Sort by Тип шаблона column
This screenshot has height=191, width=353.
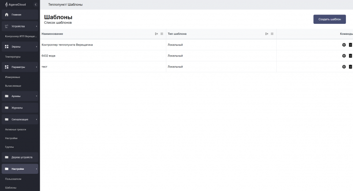(x=267, y=34)
